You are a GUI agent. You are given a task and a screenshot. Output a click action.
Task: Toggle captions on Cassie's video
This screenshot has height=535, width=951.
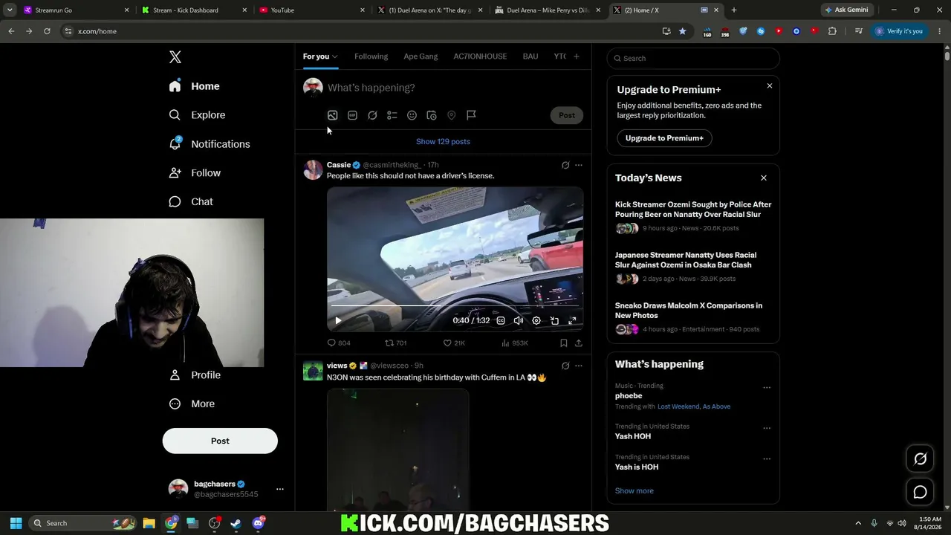pyautogui.click(x=501, y=321)
